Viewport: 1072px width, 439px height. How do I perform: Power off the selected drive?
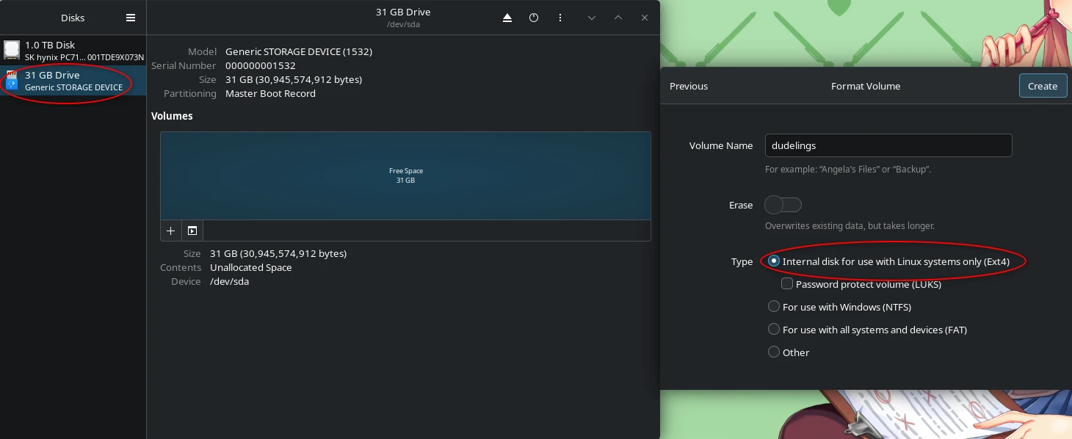tap(534, 18)
